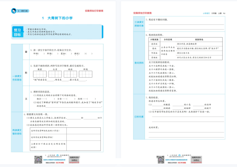The image size is (237, 167).
Task: Click the "义" row label
Action: coord(26,99)
